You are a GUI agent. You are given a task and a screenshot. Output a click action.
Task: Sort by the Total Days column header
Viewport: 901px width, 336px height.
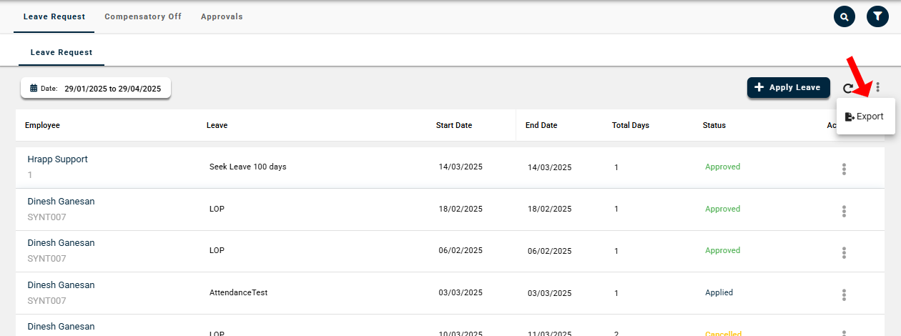point(630,125)
